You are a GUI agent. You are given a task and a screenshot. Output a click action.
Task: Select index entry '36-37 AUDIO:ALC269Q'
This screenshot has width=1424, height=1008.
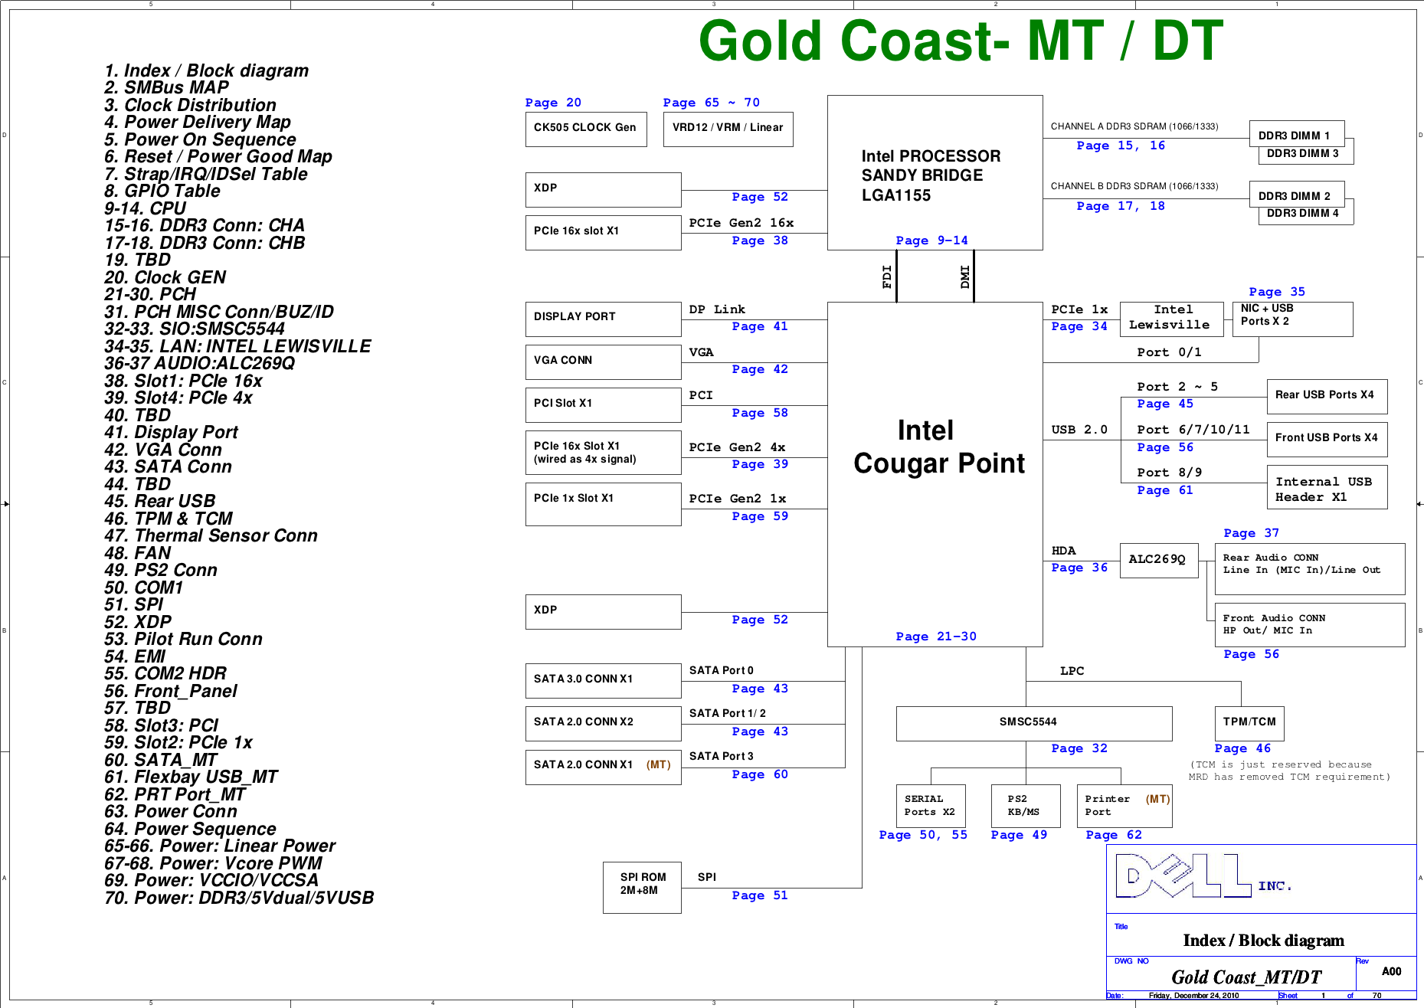coord(199,364)
